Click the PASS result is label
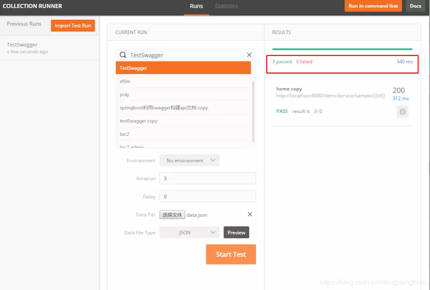430x290 pixels. 293,111
